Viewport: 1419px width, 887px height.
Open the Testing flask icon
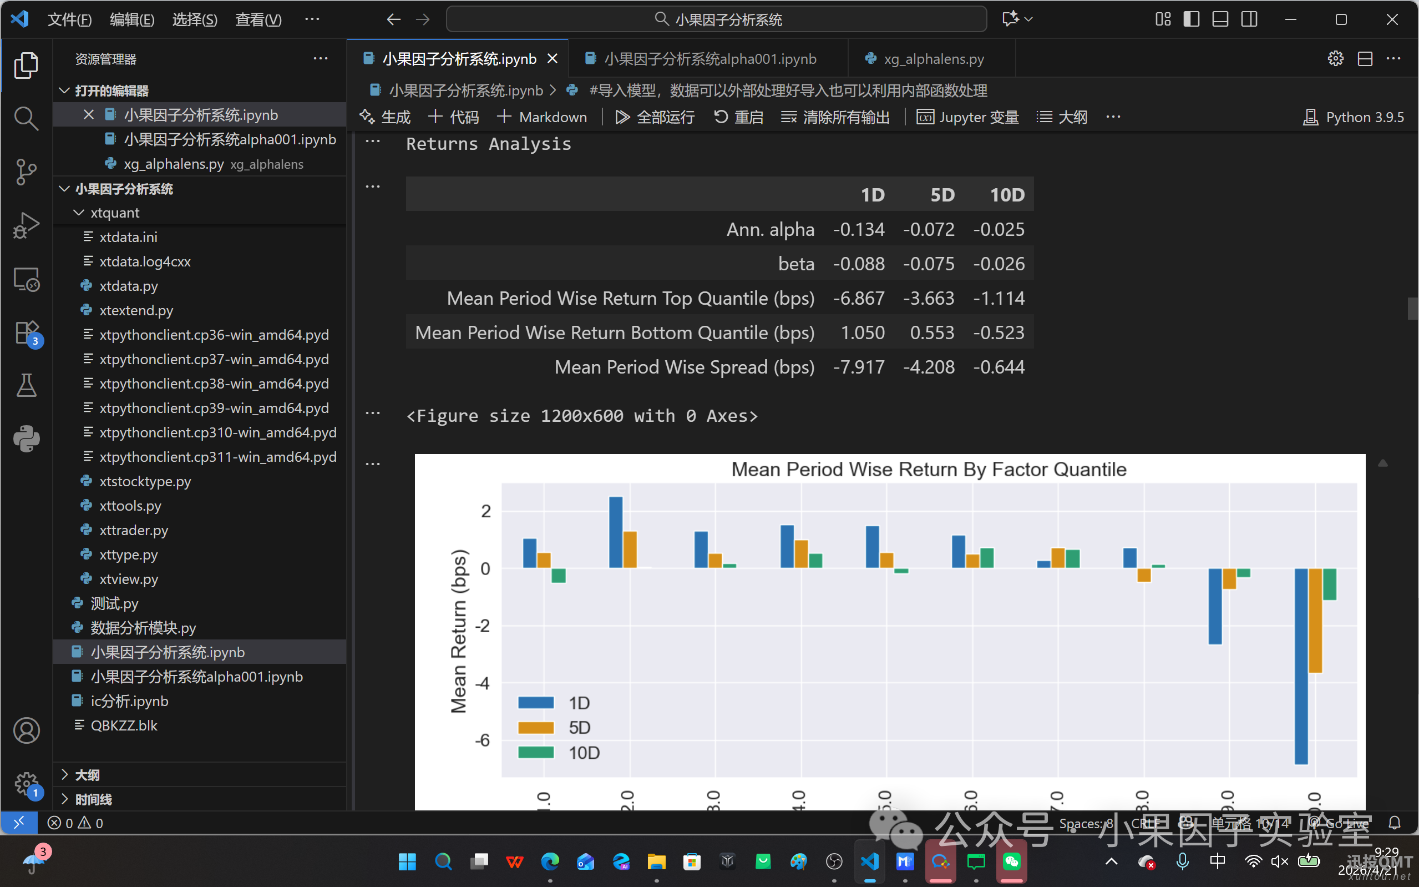pos(26,385)
